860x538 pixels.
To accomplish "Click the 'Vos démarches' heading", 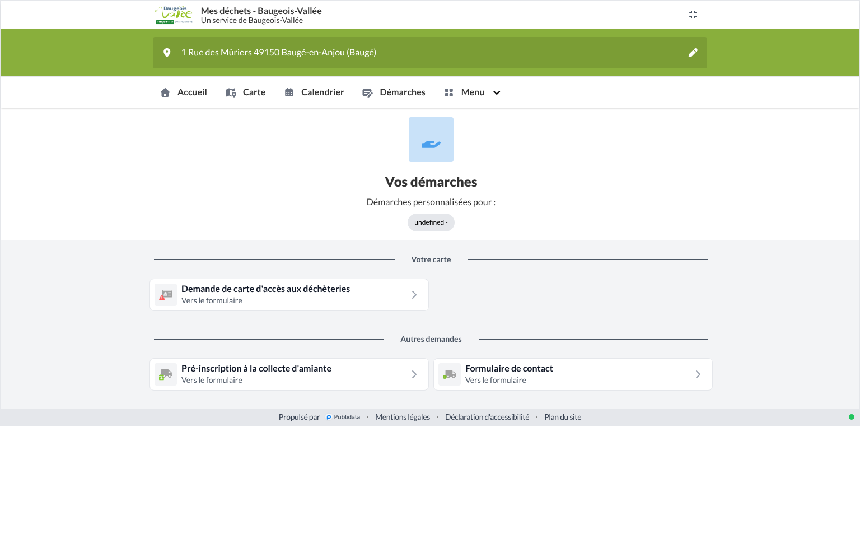I will (431, 182).
